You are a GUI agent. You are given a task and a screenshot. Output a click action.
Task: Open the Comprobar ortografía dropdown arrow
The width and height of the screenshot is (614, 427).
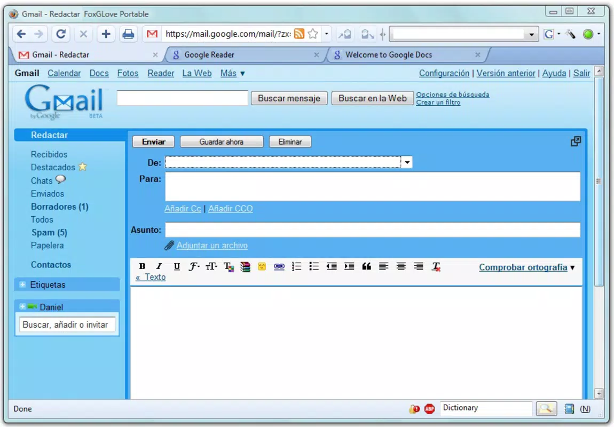coord(572,268)
